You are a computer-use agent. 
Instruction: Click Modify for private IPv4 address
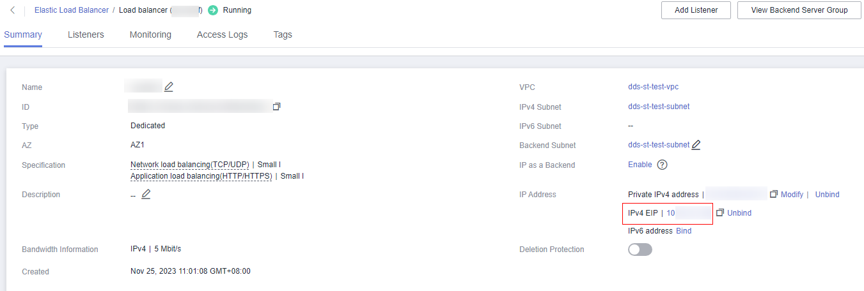point(792,194)
